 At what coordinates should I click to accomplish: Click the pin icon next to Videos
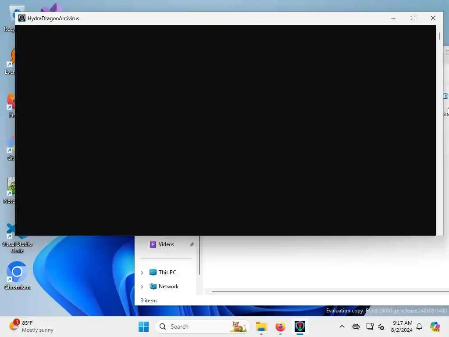coord(192,244)
